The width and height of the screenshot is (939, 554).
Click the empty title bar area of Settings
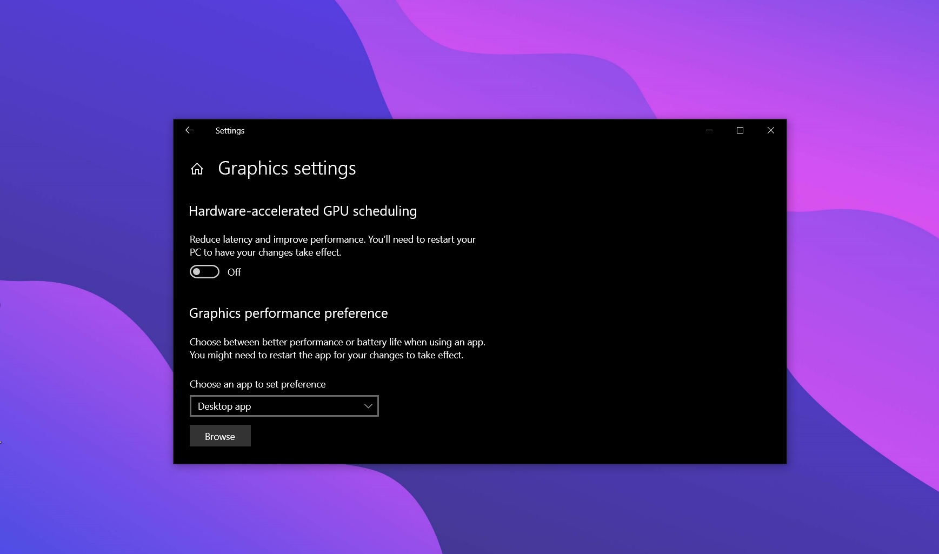coord(459,130)
